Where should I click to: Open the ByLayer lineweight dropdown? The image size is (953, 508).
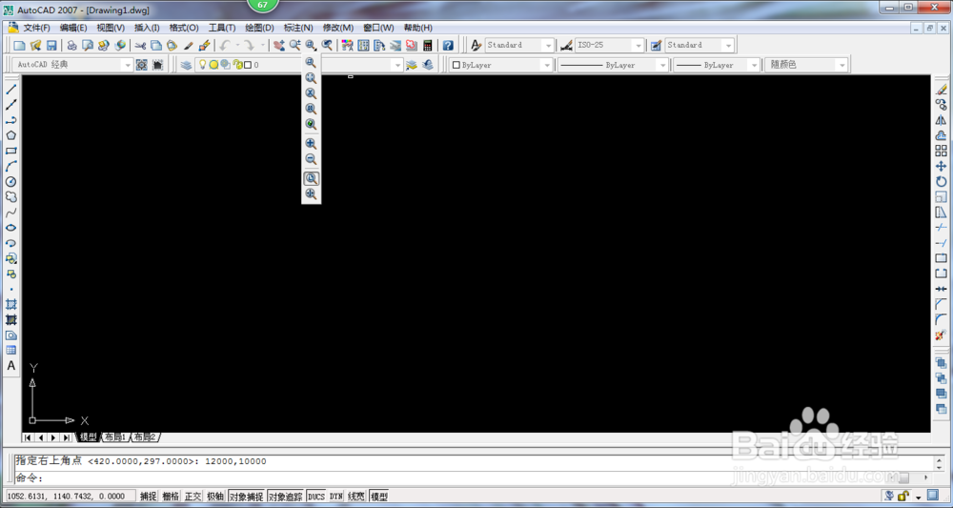[x=718, y=65]
